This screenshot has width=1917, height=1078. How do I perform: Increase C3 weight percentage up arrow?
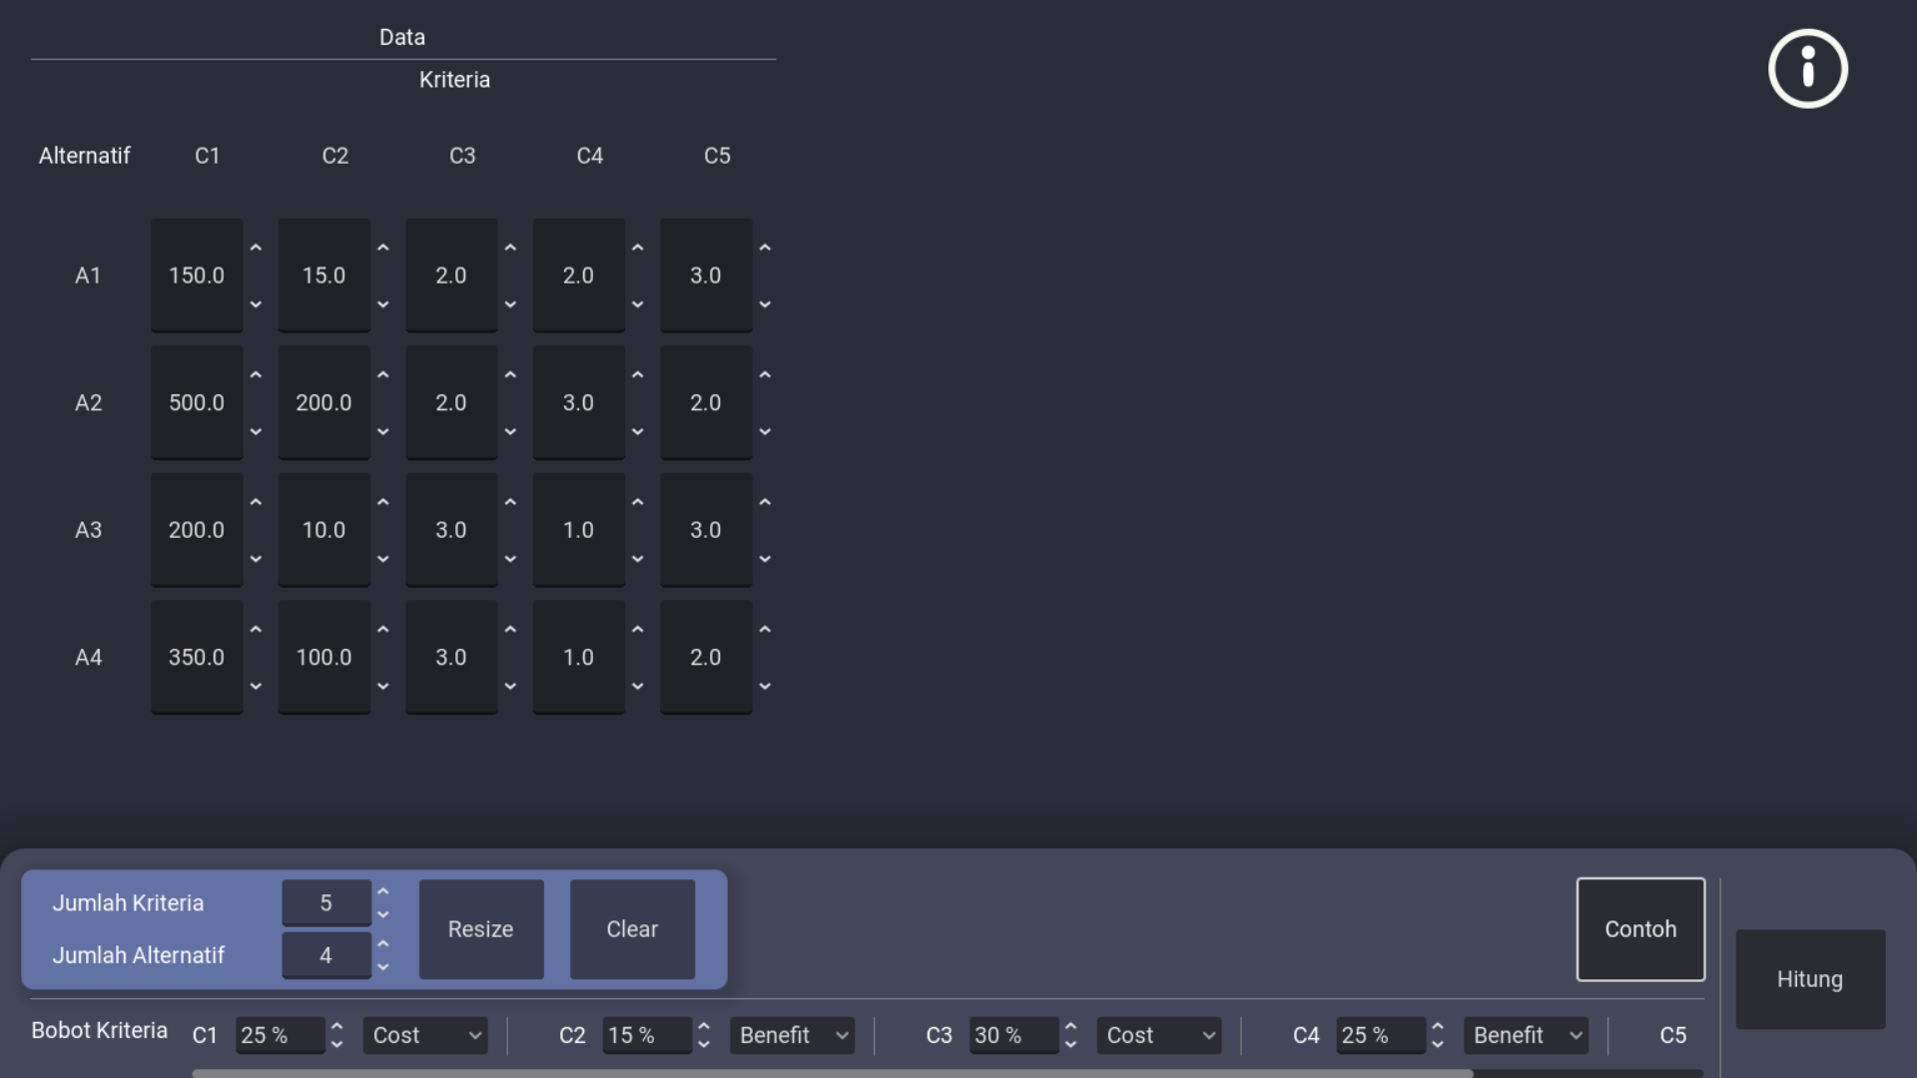click(x=1070, y=1026)
